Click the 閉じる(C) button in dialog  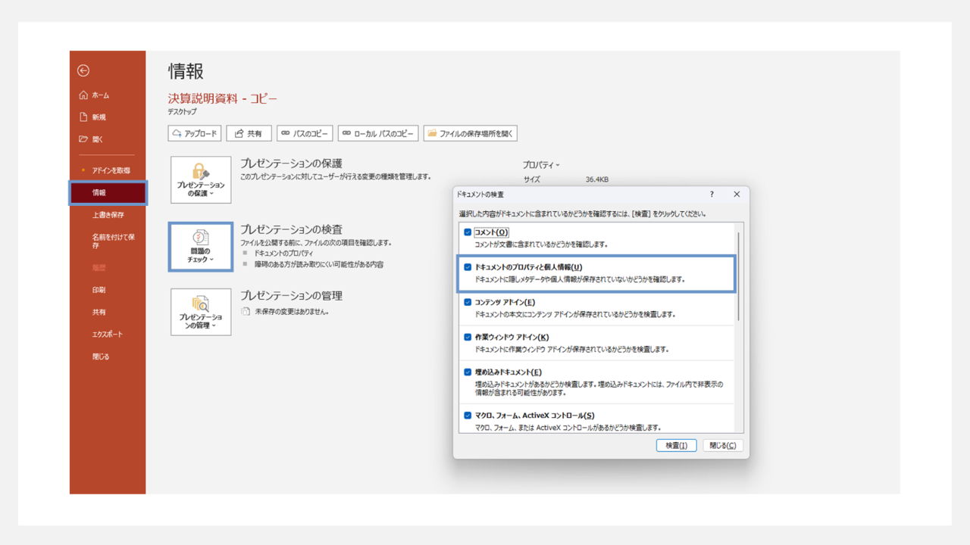coord(723,446)
